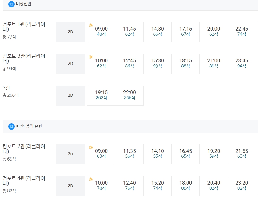Screen dimensions: 258x198
Task: Choose the 21:55 showing with 63 seats
Action: 242,154
